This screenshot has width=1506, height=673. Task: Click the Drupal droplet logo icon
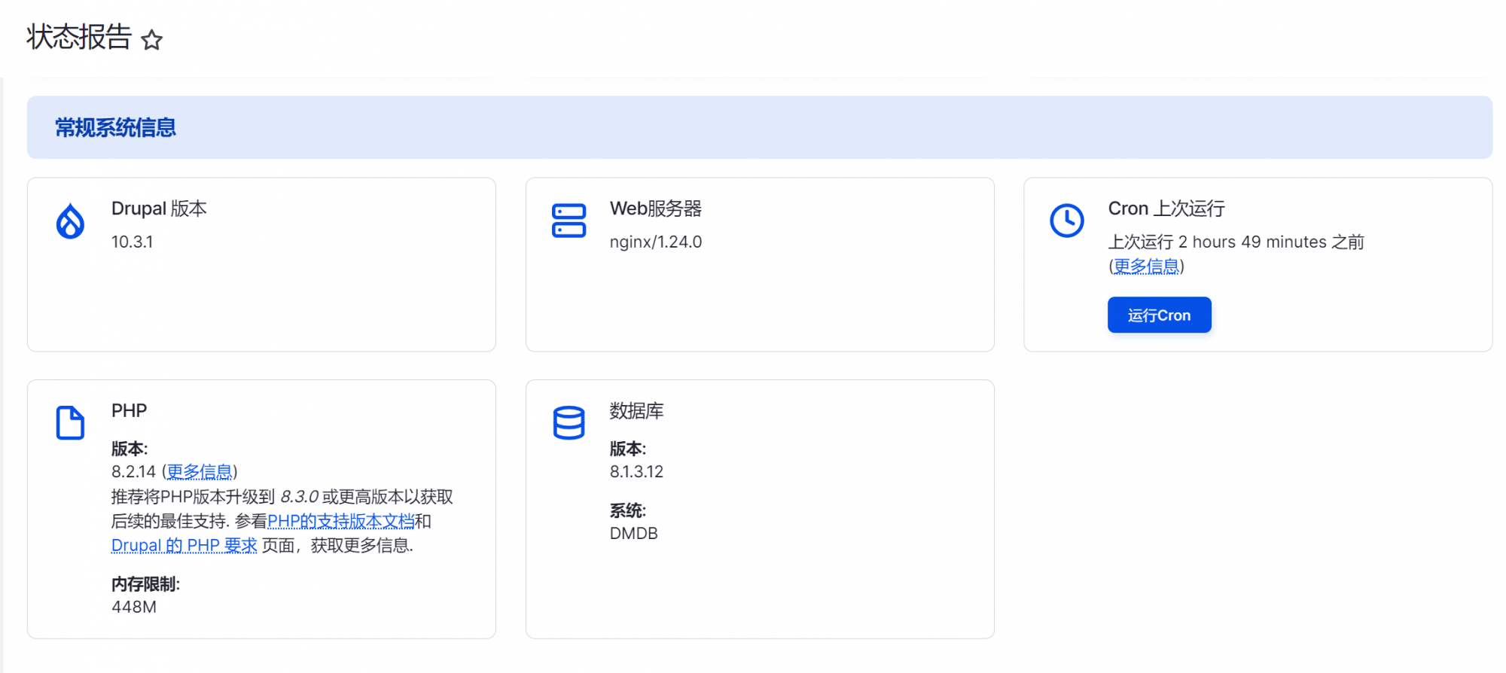click(70, 221)
